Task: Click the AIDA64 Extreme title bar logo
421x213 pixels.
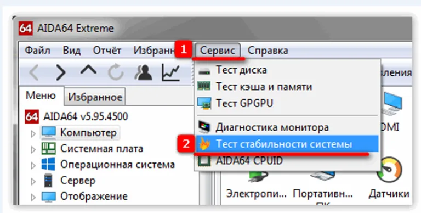Action: tap(26, 28)
